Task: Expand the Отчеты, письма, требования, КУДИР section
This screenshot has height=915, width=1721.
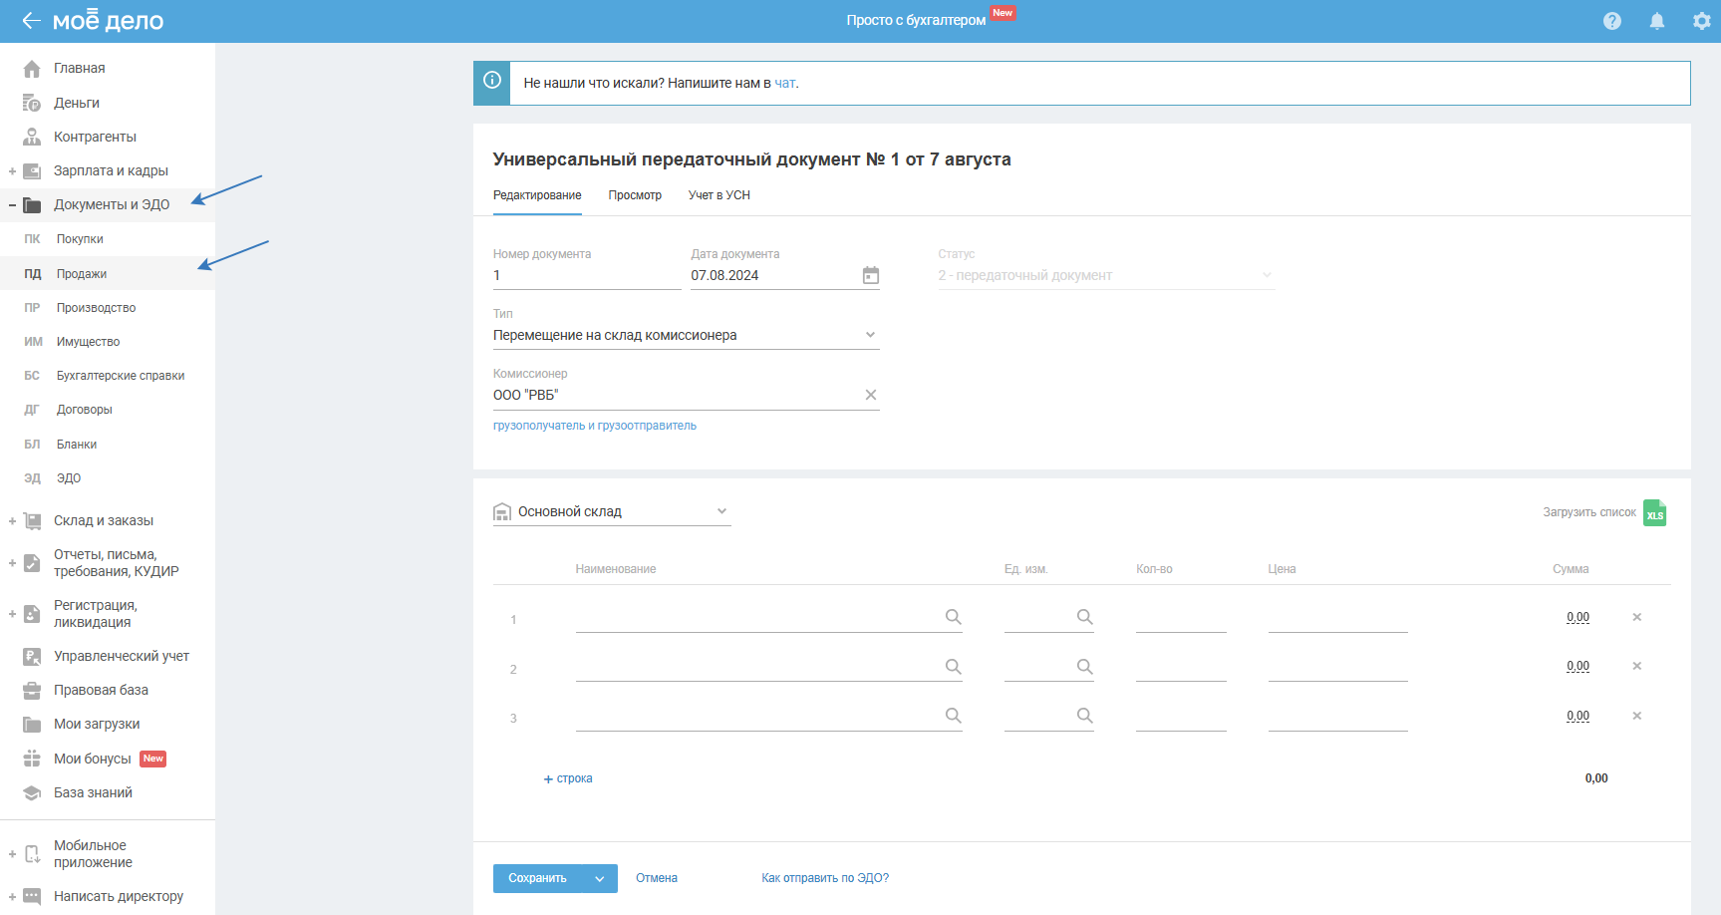Action: [x=12, y=563]
